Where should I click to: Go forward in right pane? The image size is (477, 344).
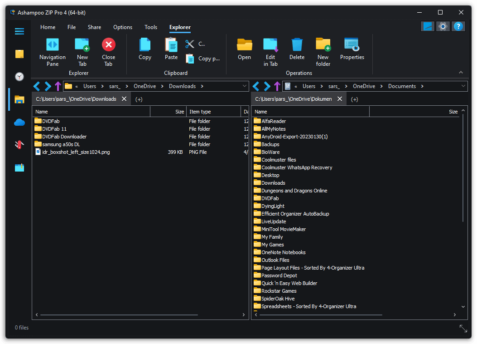[267, 86]
